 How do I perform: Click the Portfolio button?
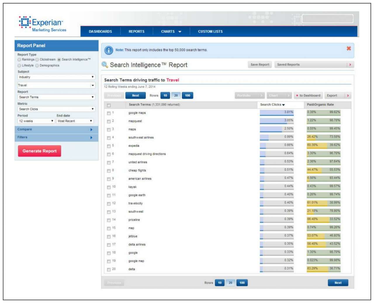[250, 96]
